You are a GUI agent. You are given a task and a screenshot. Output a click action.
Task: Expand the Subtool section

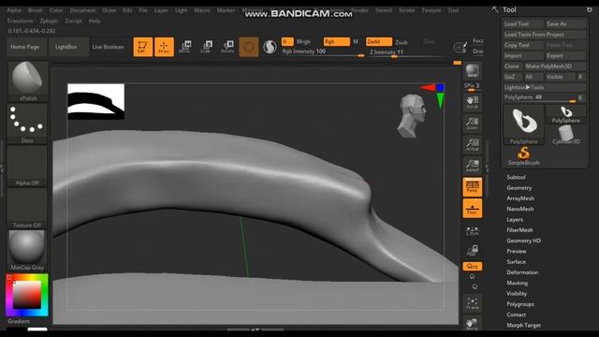coord(516,177)
